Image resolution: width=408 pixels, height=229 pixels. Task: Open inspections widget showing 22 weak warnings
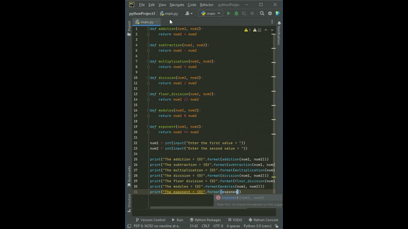[x=257, y=30]
